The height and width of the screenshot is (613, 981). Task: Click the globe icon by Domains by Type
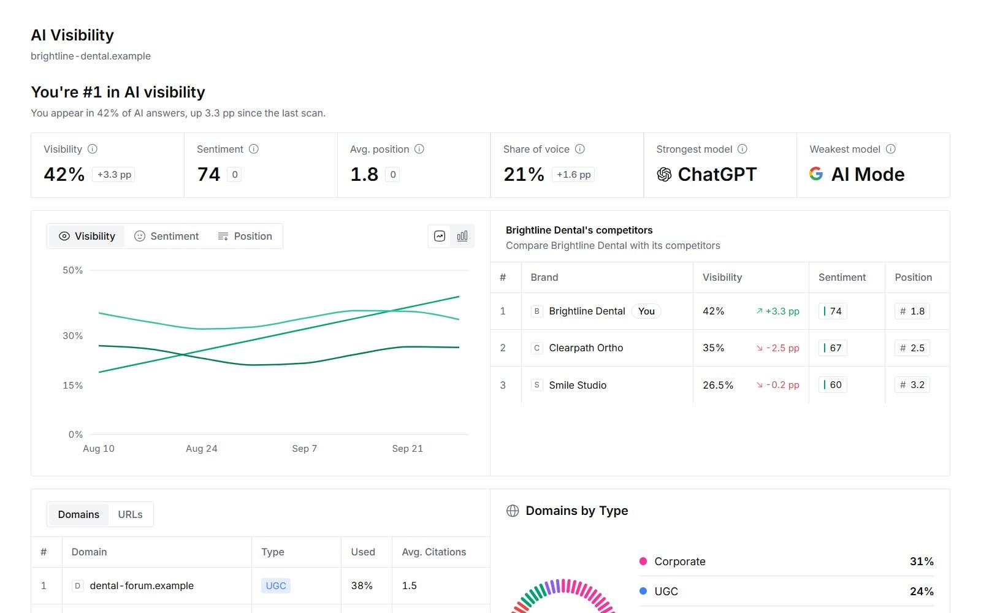click(x=513, y=511)
